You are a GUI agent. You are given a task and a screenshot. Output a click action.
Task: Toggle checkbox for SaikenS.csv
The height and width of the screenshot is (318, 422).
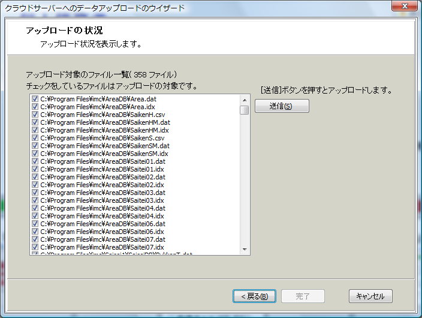pyautogui.click(x=35, y=138)
